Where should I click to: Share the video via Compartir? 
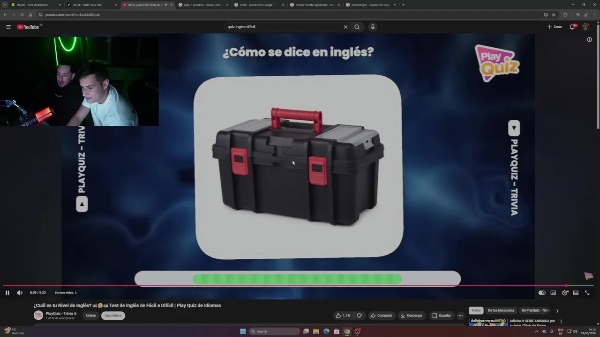pos(381,315)
